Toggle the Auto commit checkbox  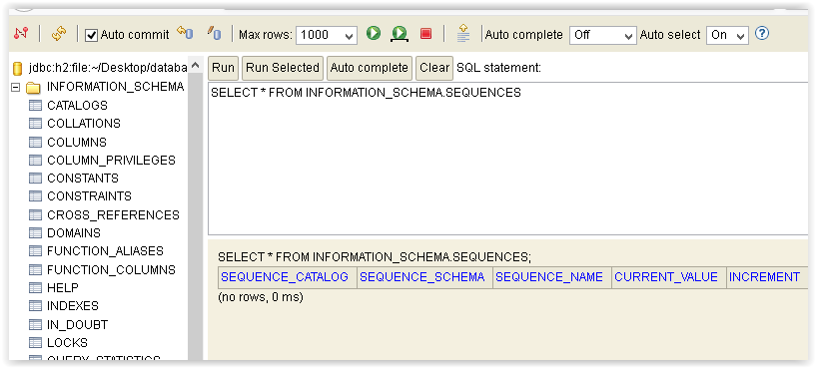coord(92,35)
